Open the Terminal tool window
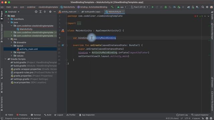Image resolution: width=214 pixels, height=120 pixels. [36, 115]
